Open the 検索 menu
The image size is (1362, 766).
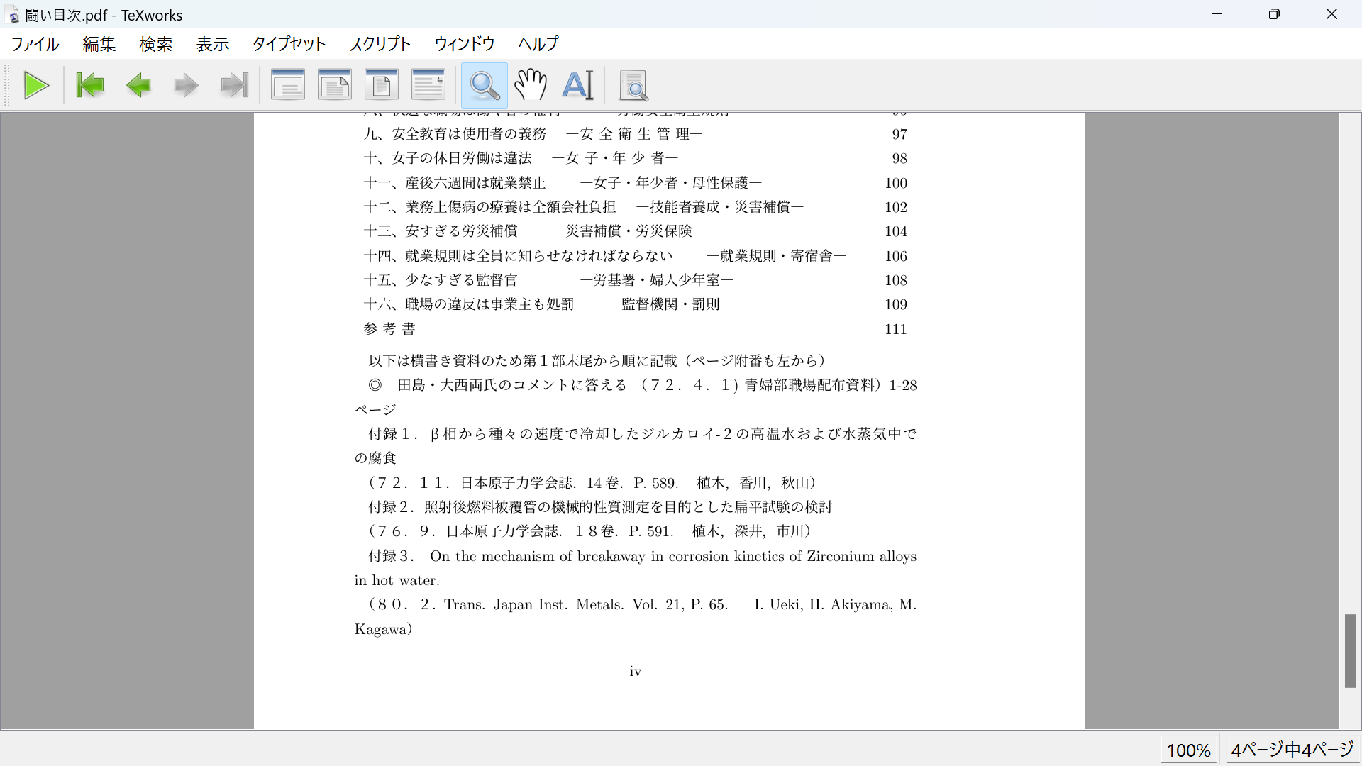pos(156,44)
